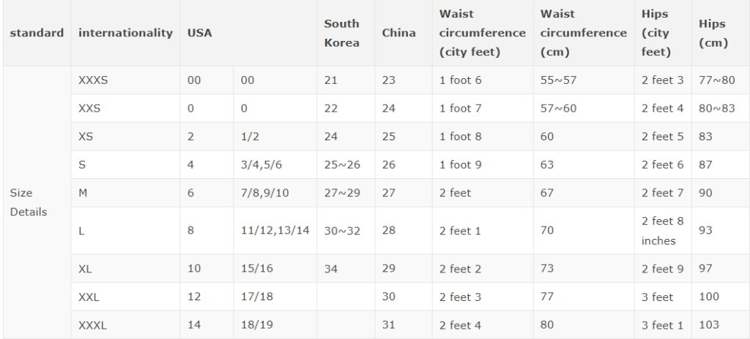Select the '11/12,13/14' USA cell
This screenshot has width=750, height=339.
click(x=275, y=231)
